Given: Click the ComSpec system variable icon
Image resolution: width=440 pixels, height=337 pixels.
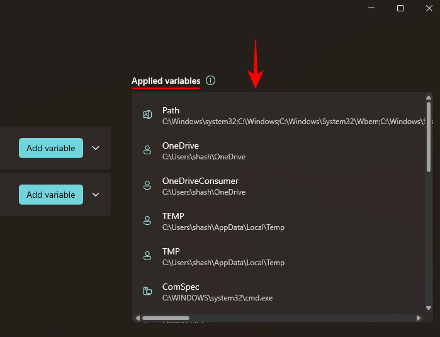Looking at the screenshot, I should coord(147,291).
